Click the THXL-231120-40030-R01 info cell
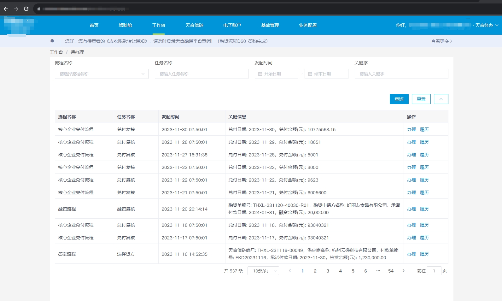 314,209
